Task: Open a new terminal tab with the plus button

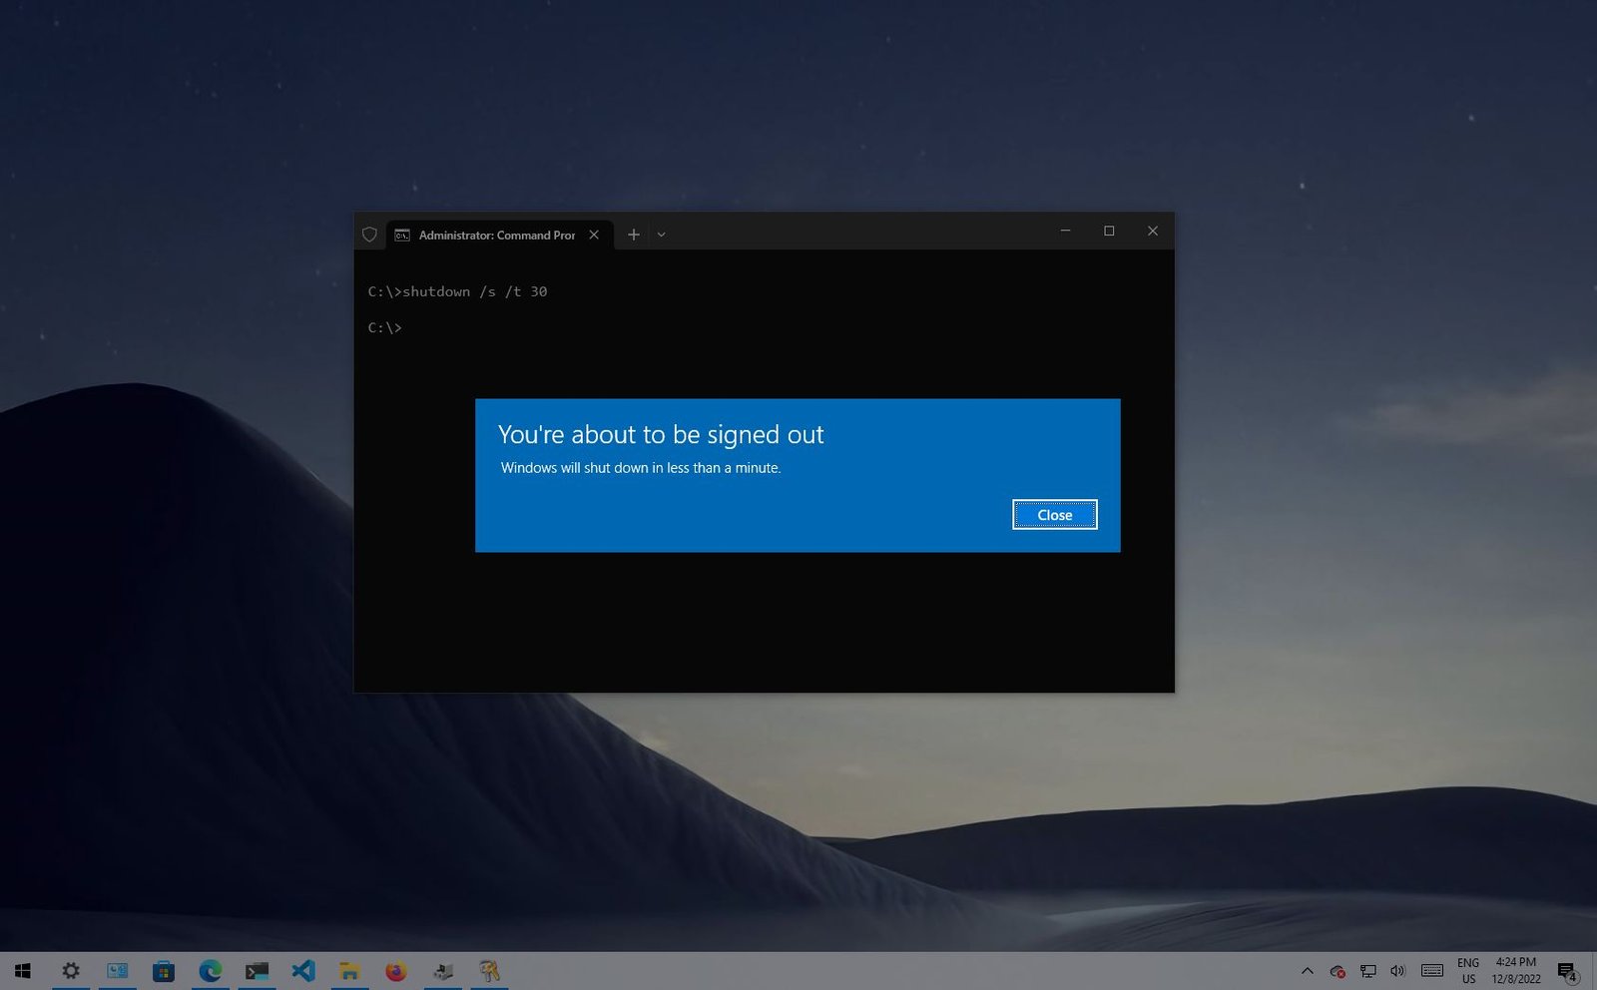Action: click(x=634, y=234)
